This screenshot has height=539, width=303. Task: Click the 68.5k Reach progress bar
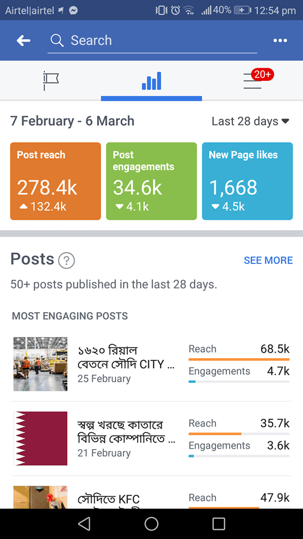239,359
